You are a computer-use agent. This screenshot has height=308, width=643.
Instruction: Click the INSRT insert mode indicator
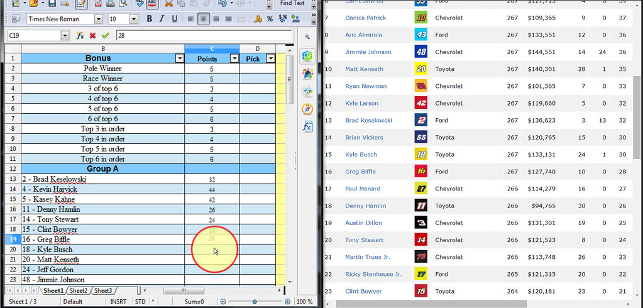click(x=119, y=302)
